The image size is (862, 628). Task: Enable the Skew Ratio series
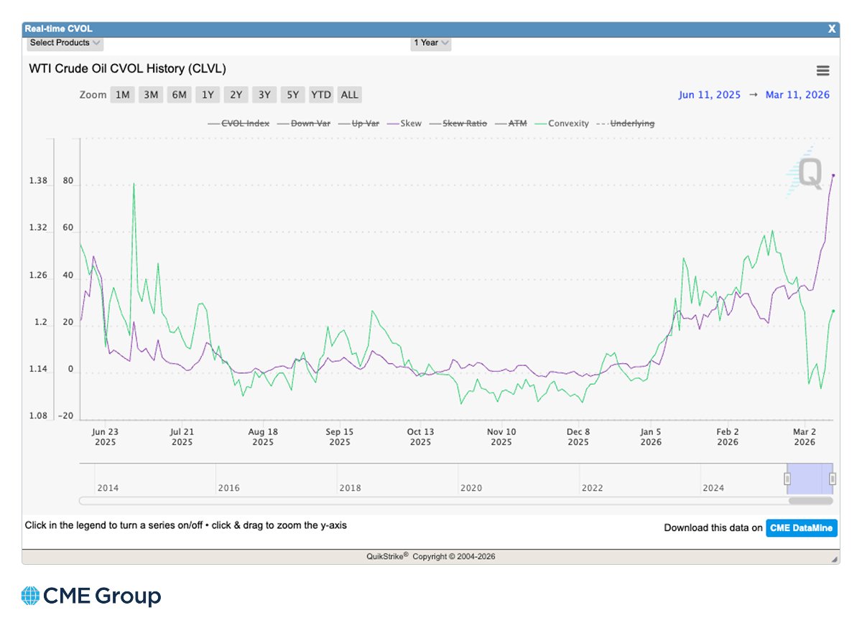coord(465,123)
